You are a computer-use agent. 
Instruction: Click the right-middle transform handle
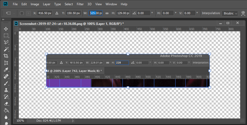point(210,71)
